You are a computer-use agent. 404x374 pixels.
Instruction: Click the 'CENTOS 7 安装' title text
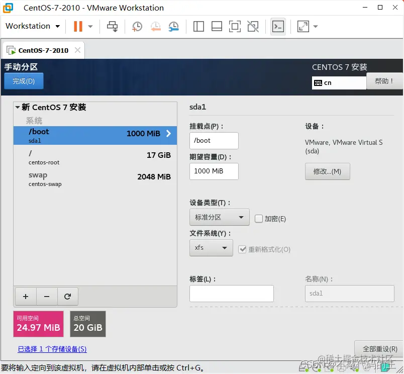(339, 67)
